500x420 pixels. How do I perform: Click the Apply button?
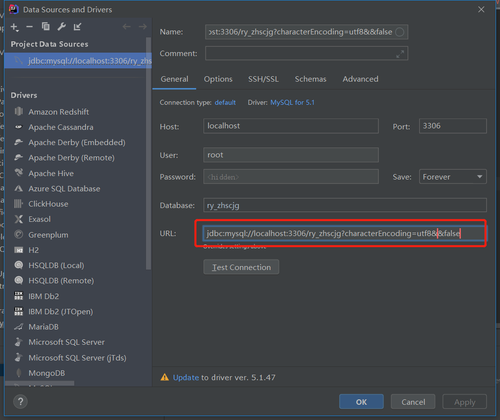pos(465,401)
